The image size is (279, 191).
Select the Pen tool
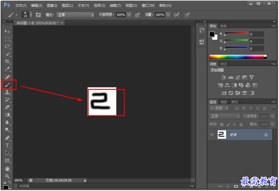click(x=7, y=138)
